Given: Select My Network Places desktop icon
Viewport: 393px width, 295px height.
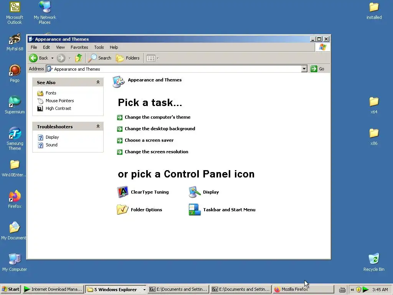Looking at the screenshot, I should tap(45, 13).
